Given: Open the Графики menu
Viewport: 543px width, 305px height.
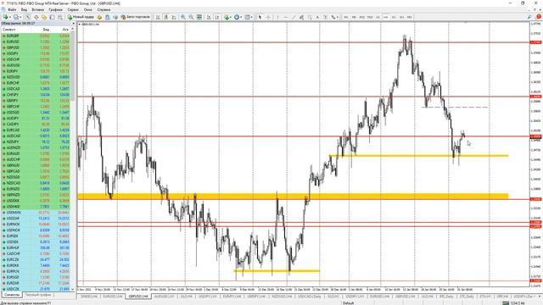Looking at the screenshot, I should [x=55, y=9].
